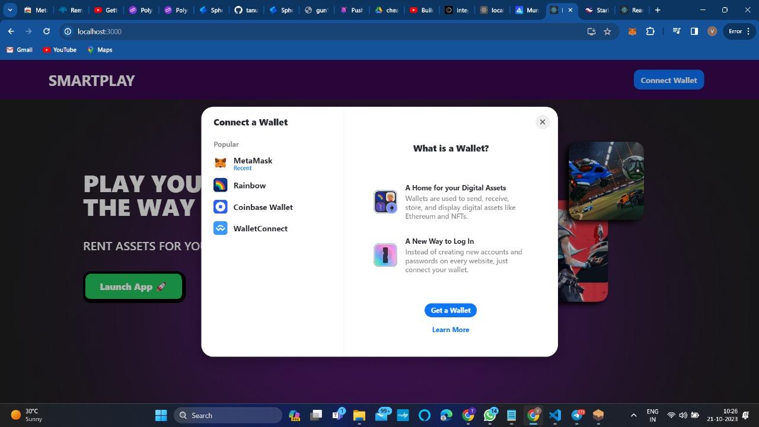Open YouTube bookmark
The height and width of the screenshot is (427, 759).
[x=59, y=50]
